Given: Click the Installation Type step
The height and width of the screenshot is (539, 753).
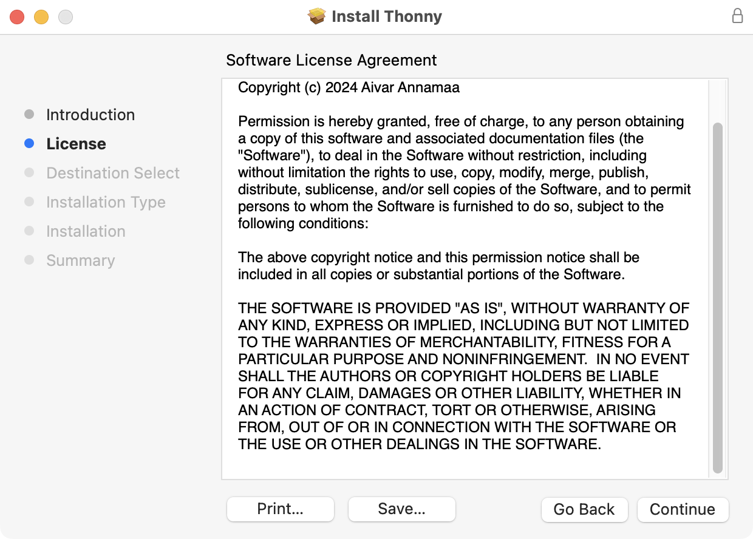Looking at the screenshot, I should (106, 202).
